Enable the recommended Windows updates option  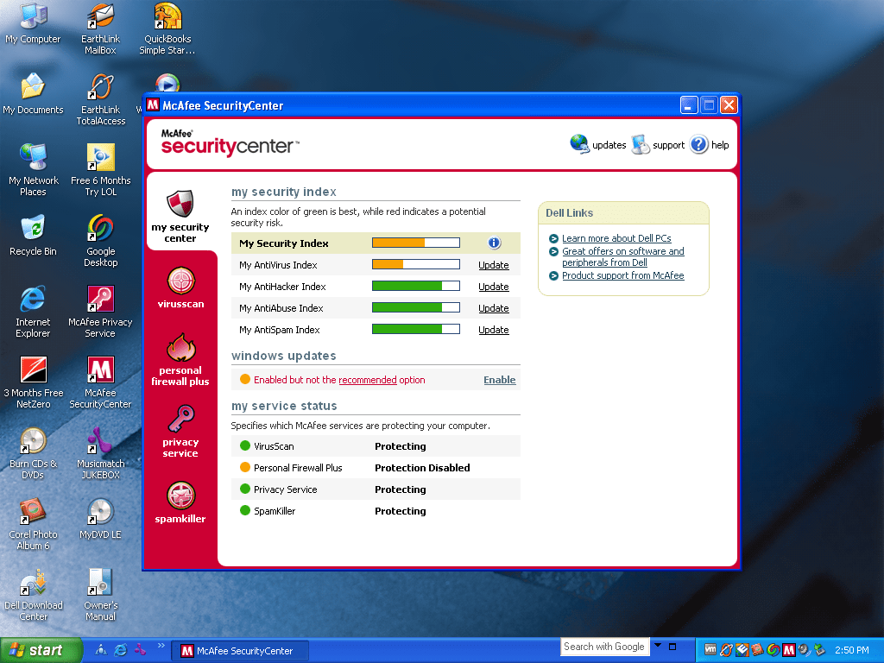pos(499,380)
